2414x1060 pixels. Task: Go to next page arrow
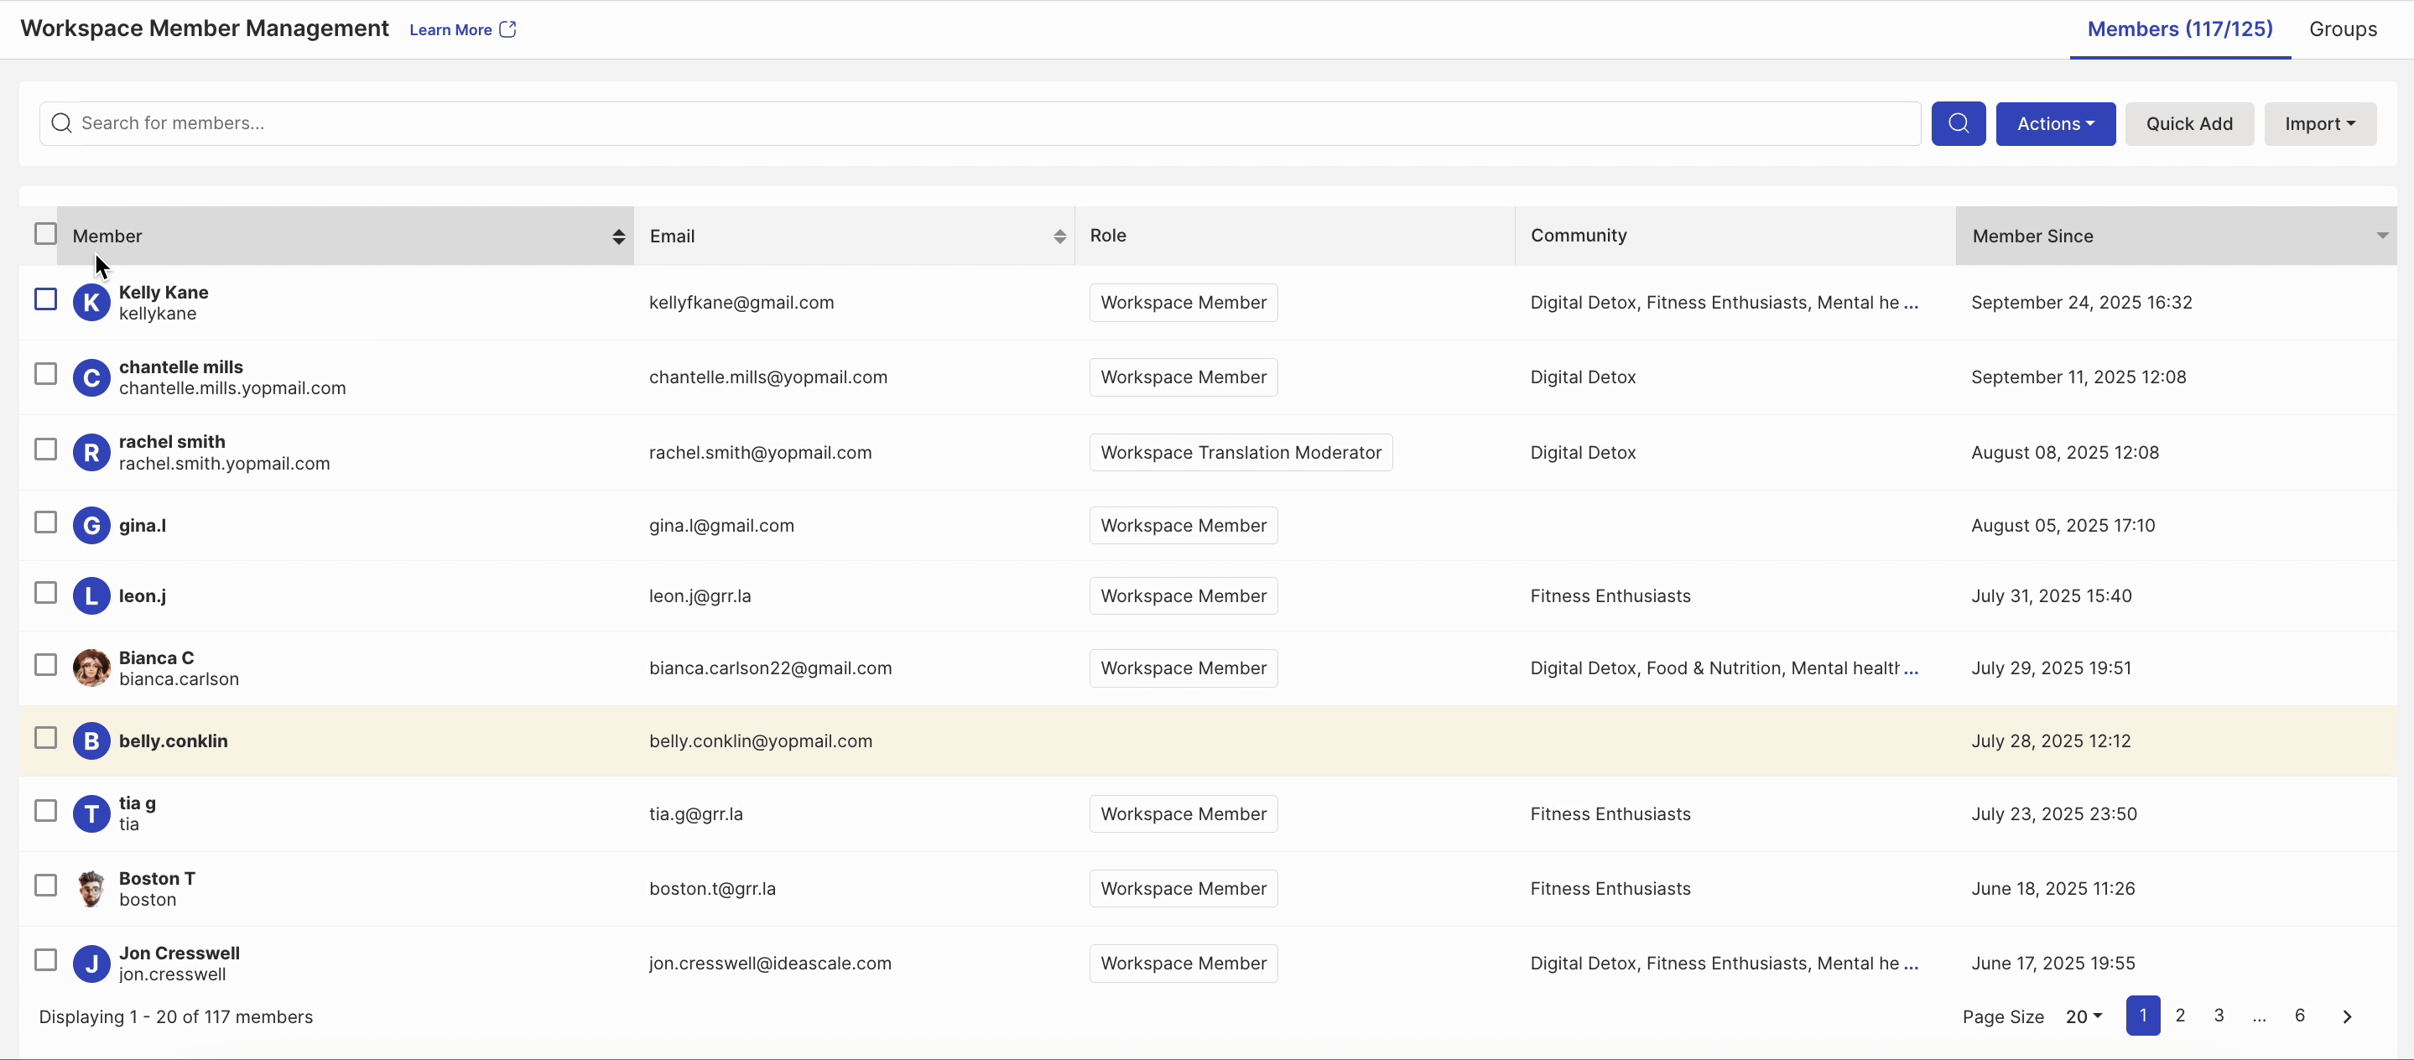tap(2347, 1017)
